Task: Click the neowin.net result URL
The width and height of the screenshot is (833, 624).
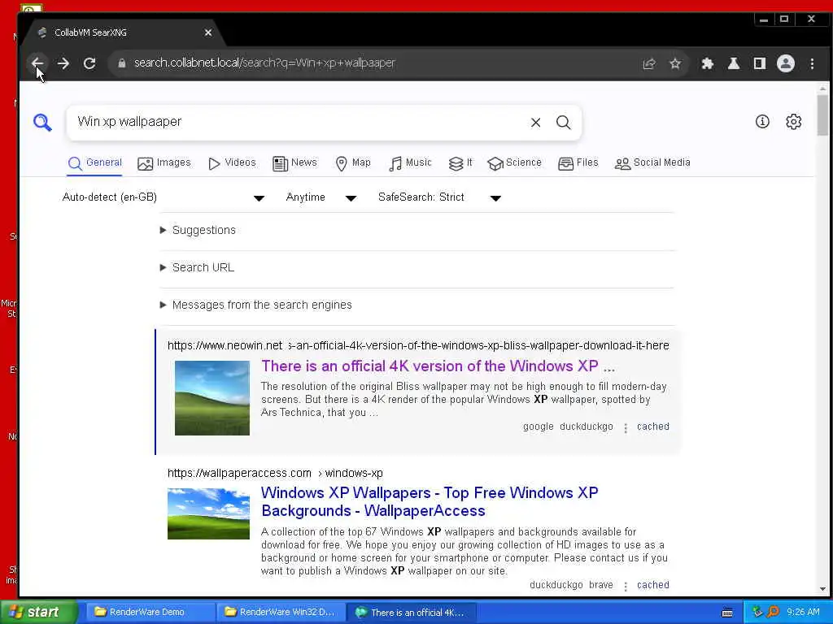Action: pos(418,345)
